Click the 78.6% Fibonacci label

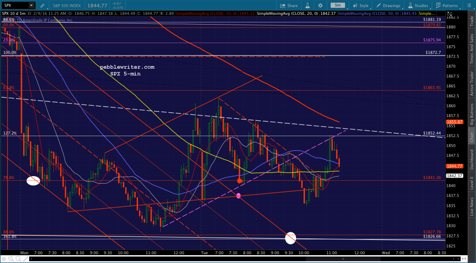(x=8, y=178)
